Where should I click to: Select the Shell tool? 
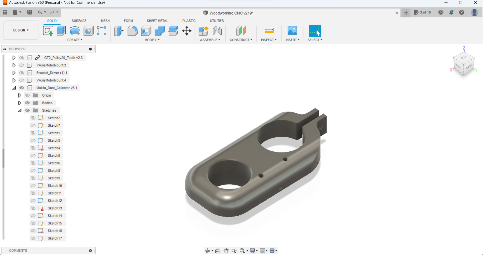tap(146, 31)
